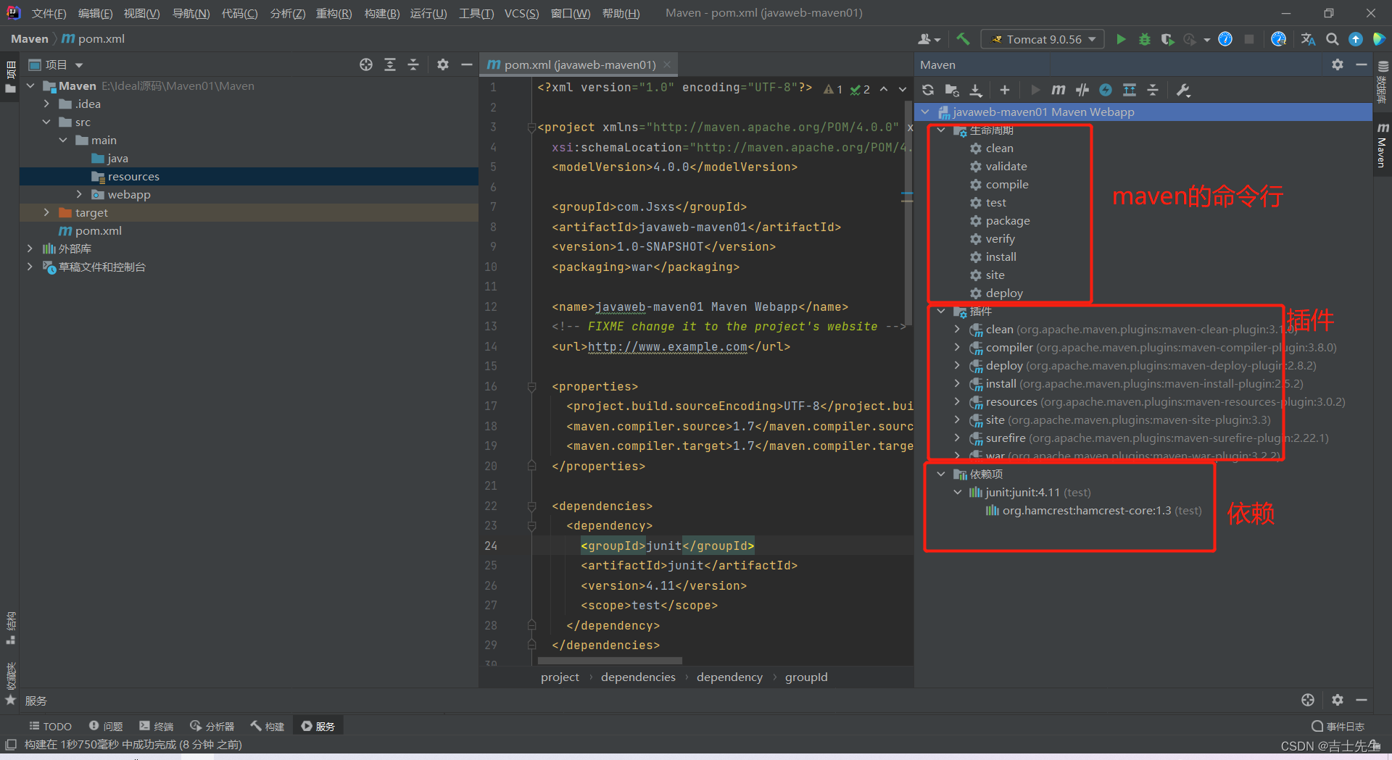The height and width of the screenshot is (760, 1392).
Task: Click the gray stop square icon
Action: coord(1249,39)
